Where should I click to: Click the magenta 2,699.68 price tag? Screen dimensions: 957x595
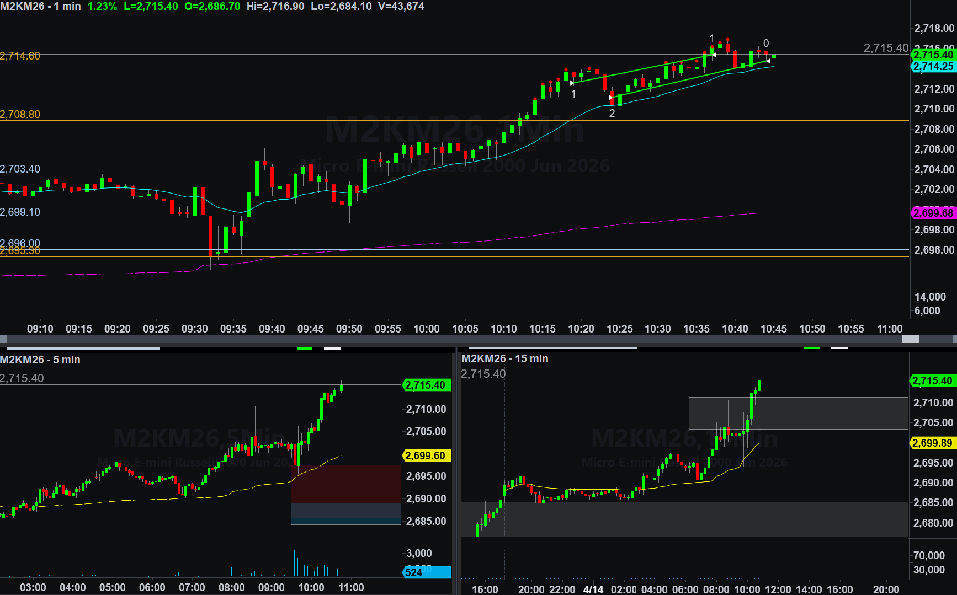(933, 213)
